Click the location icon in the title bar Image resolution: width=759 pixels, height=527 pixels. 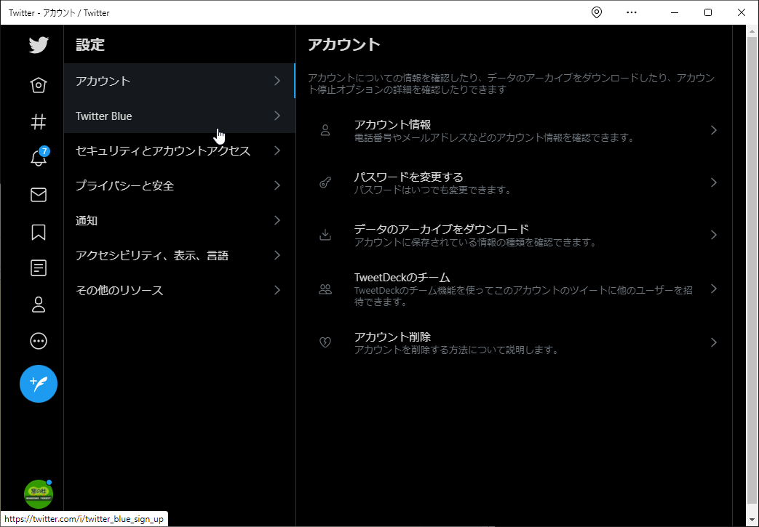click(596, 12)
